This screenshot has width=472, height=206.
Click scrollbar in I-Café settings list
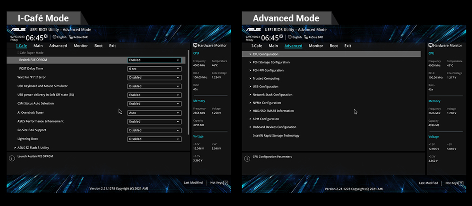click(188, 93)
